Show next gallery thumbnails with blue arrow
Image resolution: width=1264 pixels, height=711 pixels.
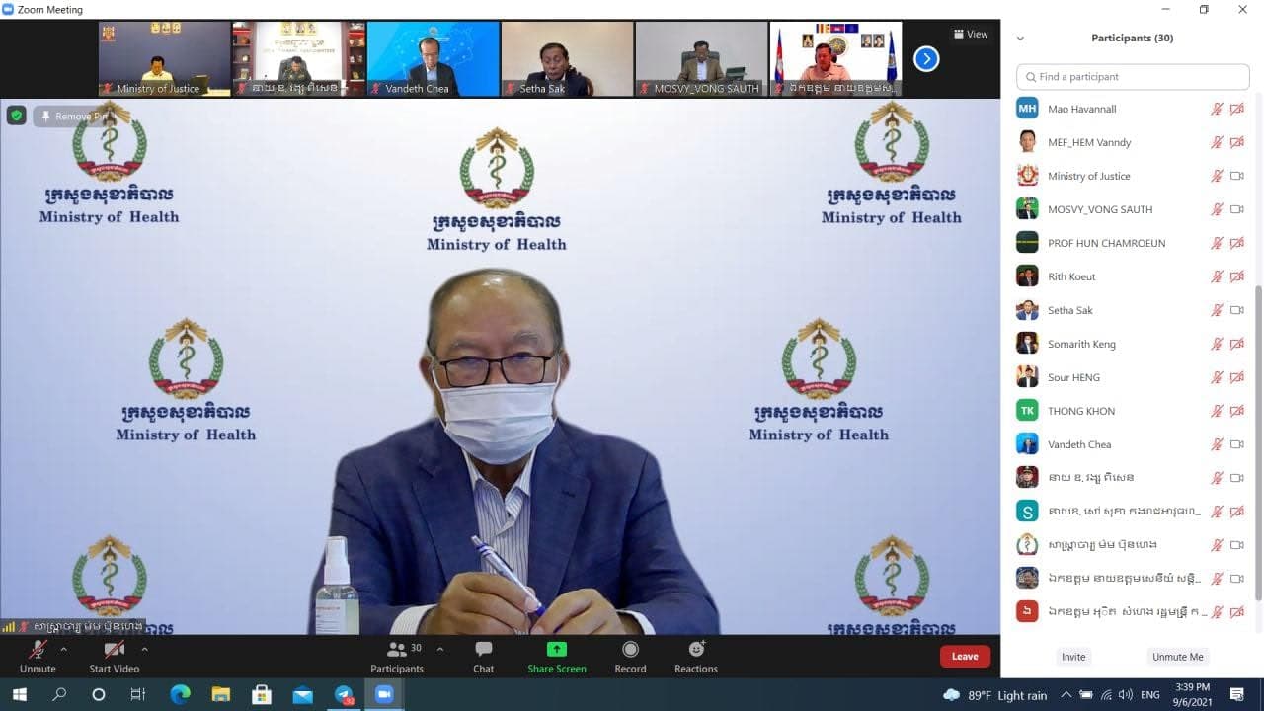926,59
